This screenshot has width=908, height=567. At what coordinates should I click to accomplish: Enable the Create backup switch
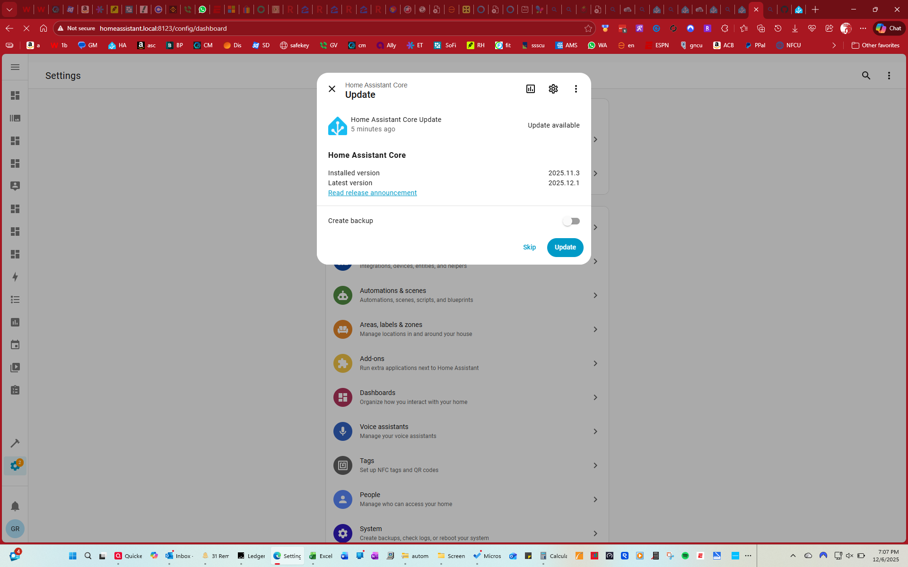click(571, 221)
